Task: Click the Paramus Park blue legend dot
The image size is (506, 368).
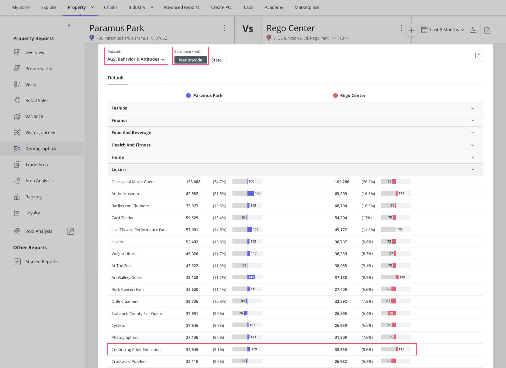Action: (188, 95)
